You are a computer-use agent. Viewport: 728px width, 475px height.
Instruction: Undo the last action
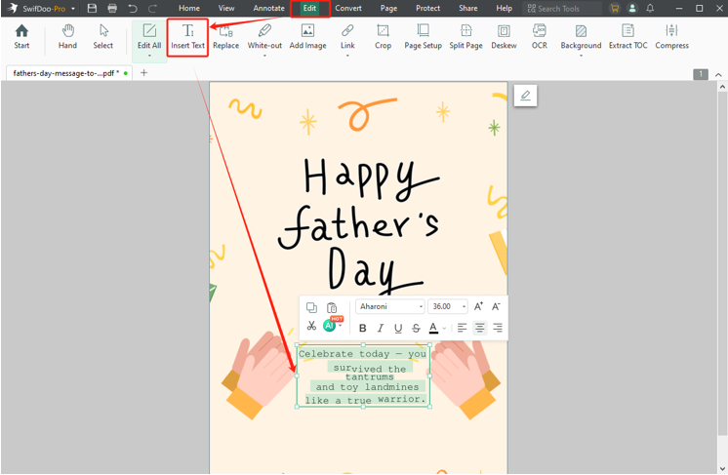(133, 9)
